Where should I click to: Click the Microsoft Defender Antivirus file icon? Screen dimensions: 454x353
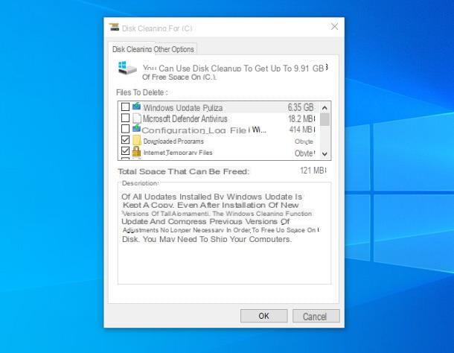pos(136,118)
